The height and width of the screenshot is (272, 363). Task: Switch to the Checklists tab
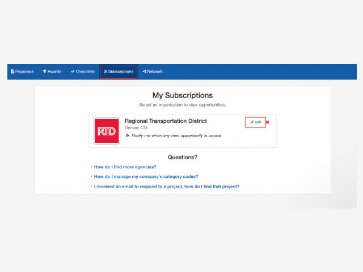83,71
